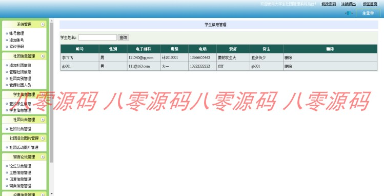Open 添加社团信息 in the sidebar
Screen dimensions: 384x196
20,65
